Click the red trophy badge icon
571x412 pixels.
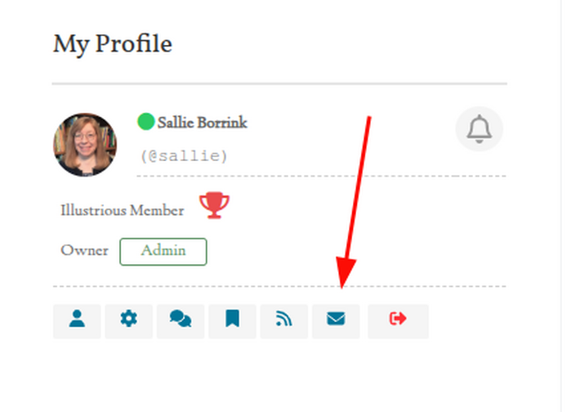pos(215,206)
